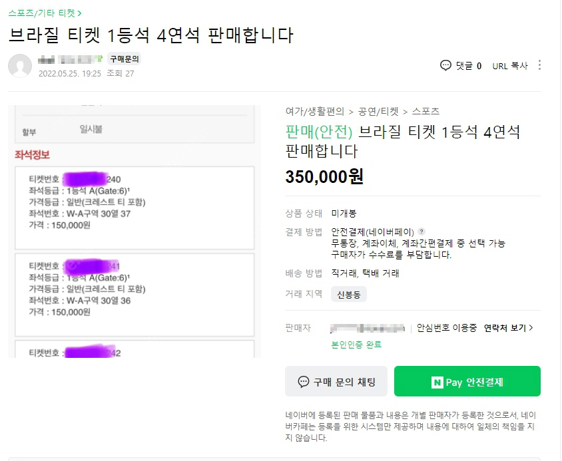The width and height of the screenshot is (562, 461).
Task: Click the chat icon in 구매 문의 채팅
Action: [x=304, y=382]
